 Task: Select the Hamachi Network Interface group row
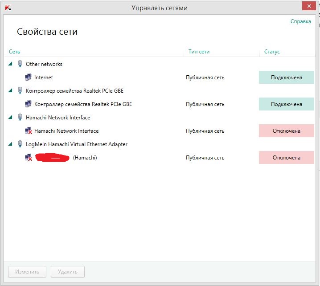160,117
